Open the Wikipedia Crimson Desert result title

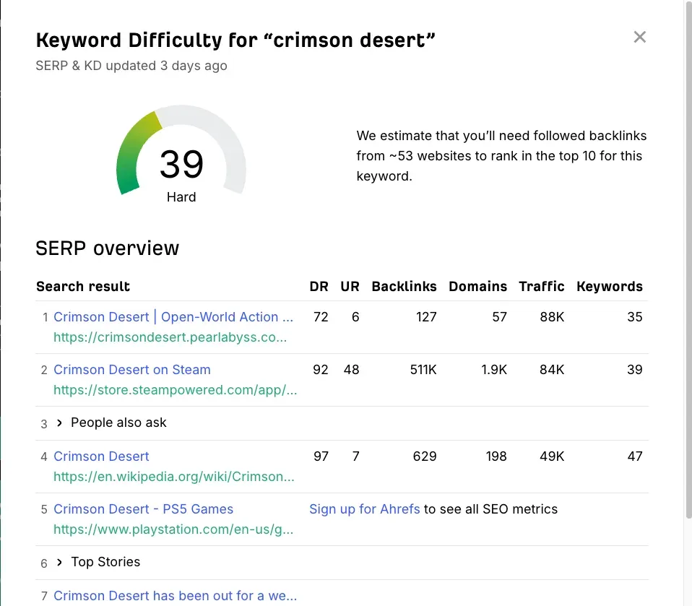coord(101,456)
